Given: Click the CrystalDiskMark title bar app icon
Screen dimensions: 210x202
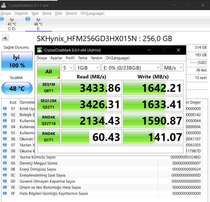Looking at the screenshot, I should tap(40, 50).
